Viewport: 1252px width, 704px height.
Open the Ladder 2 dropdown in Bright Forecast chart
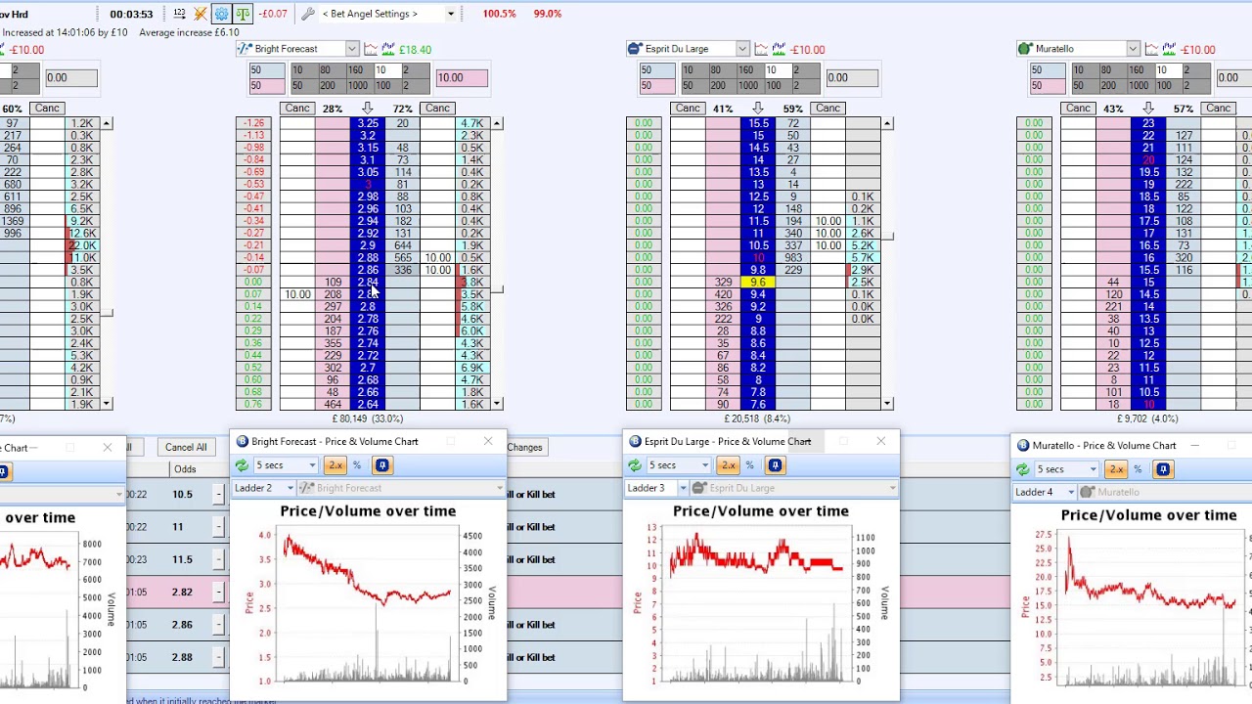(x=290, y=488)
